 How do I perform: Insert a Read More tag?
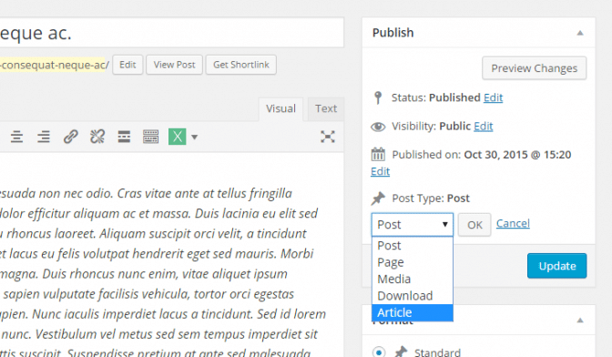(x=124, y=137)
